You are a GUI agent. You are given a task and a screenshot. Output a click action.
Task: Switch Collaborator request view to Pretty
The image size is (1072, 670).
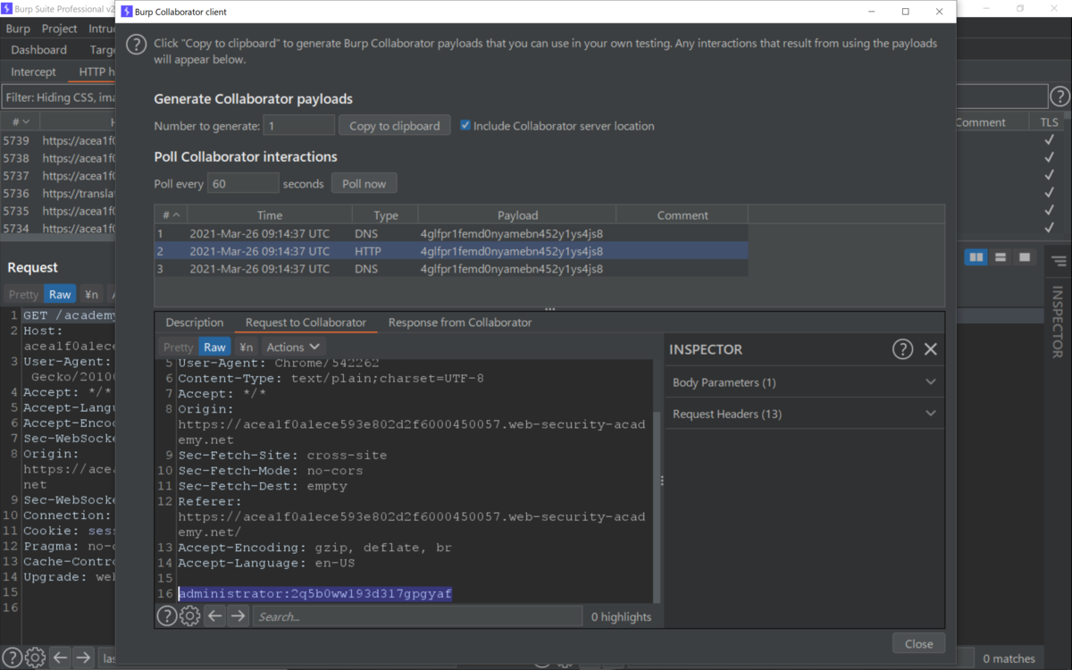click(178, 347)
